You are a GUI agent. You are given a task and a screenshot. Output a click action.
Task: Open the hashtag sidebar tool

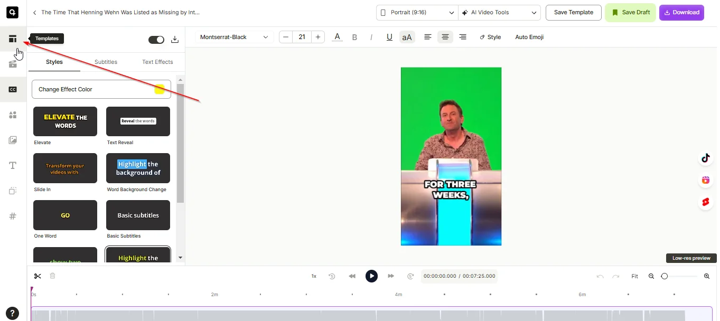click(x=13, y=216)
